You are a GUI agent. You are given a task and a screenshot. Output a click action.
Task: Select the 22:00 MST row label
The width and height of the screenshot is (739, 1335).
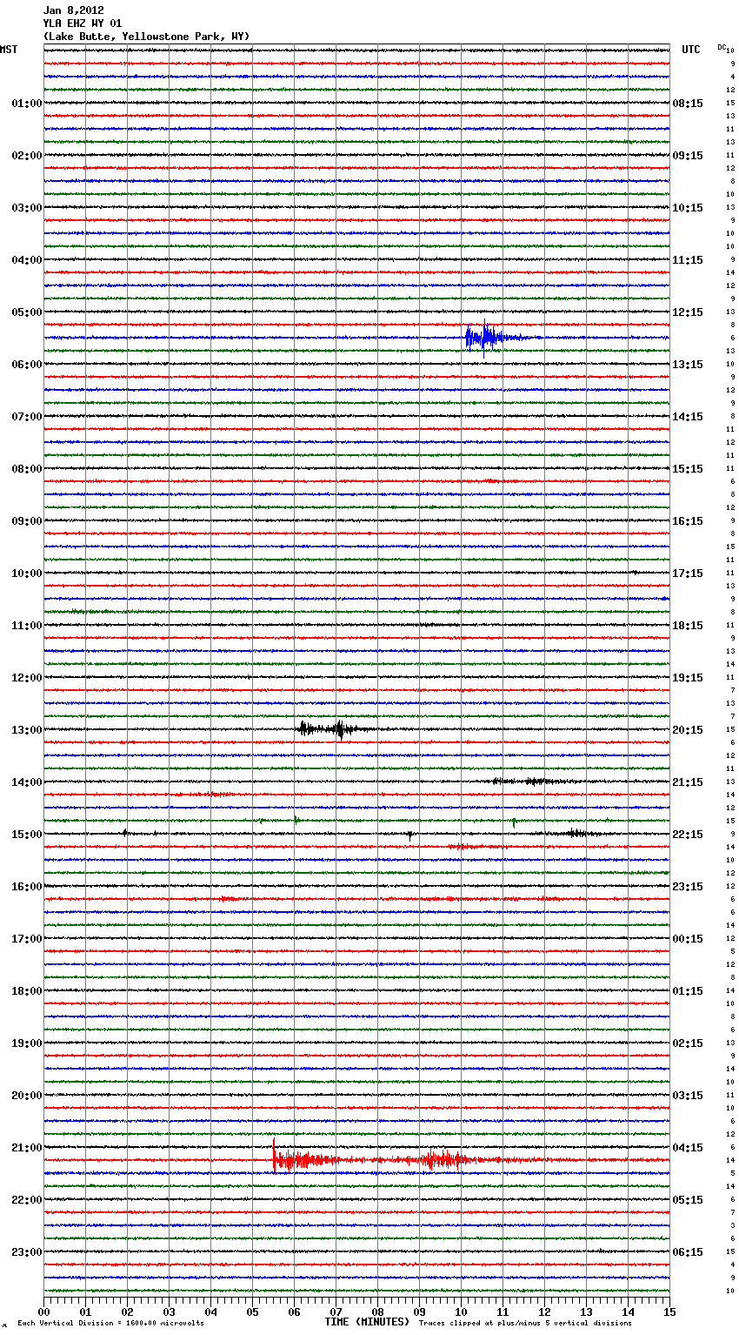pos(26,1200)
